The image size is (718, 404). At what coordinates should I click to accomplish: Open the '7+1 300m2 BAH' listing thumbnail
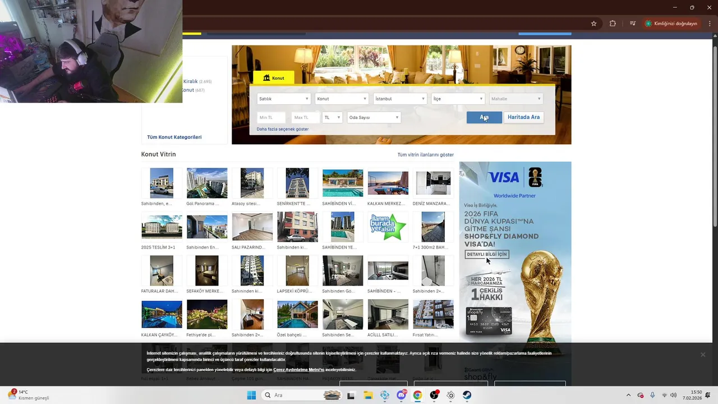433,227
